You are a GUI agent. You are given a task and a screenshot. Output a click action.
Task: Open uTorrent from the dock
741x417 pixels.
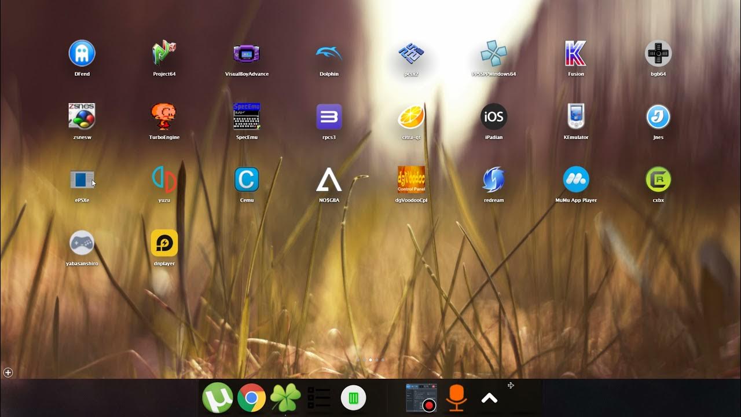[x=217, y=398]
